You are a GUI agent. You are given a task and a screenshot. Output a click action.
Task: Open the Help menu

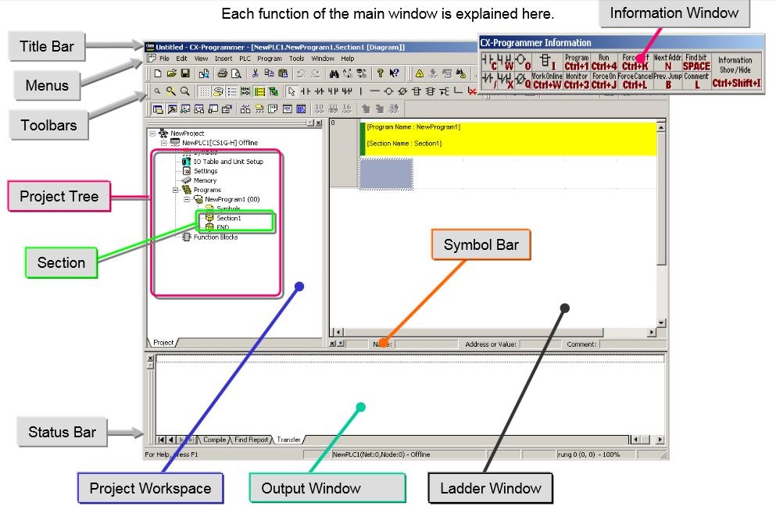click(x=348, y=59)
